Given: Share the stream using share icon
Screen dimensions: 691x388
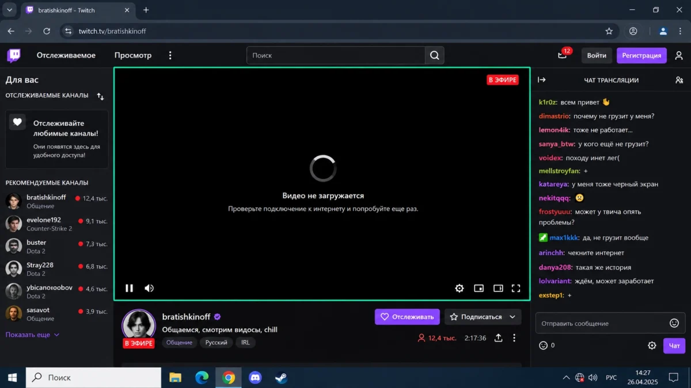Looking at the screenshot, I should coord(499,338).
